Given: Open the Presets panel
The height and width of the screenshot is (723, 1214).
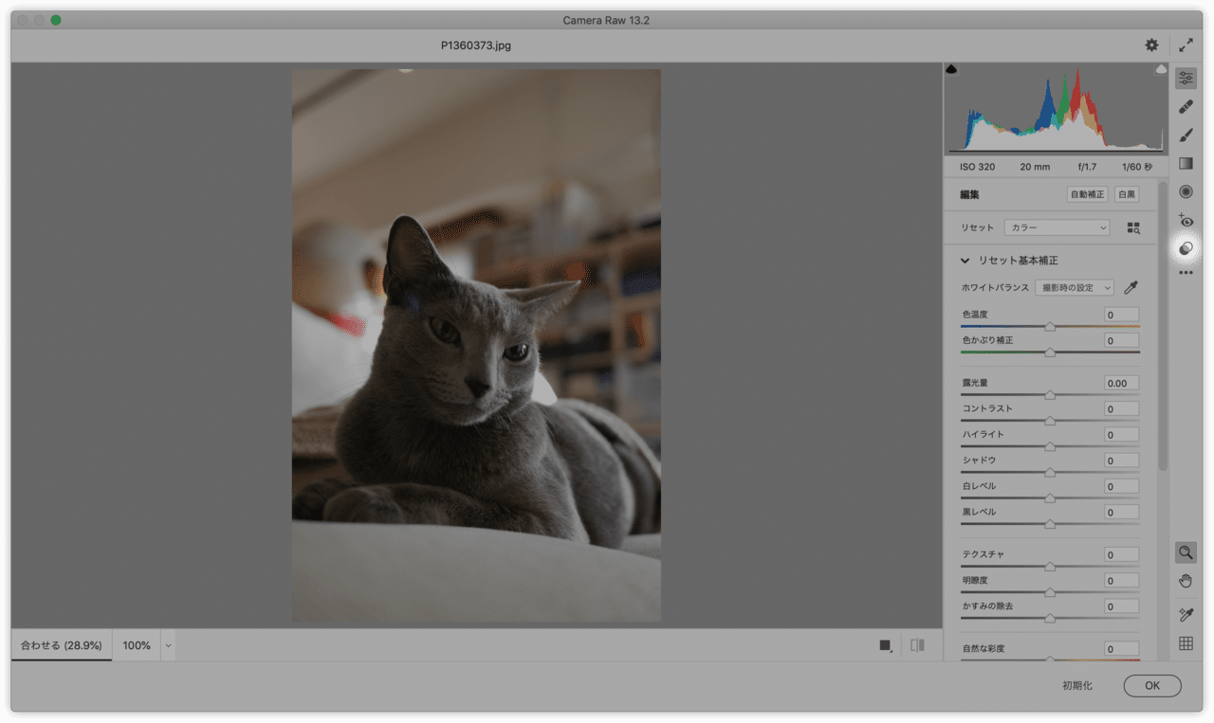Looking at the screenshot, I should [1186, 248].
